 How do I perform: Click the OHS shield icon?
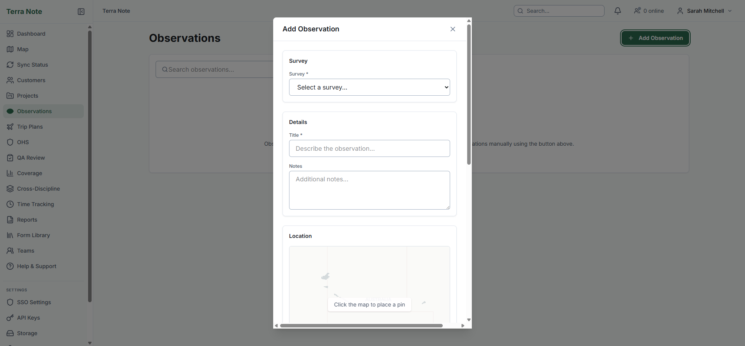tap(10, 142)
